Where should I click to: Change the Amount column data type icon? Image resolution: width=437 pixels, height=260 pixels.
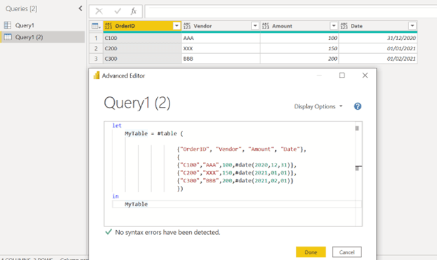coord(265,26)
